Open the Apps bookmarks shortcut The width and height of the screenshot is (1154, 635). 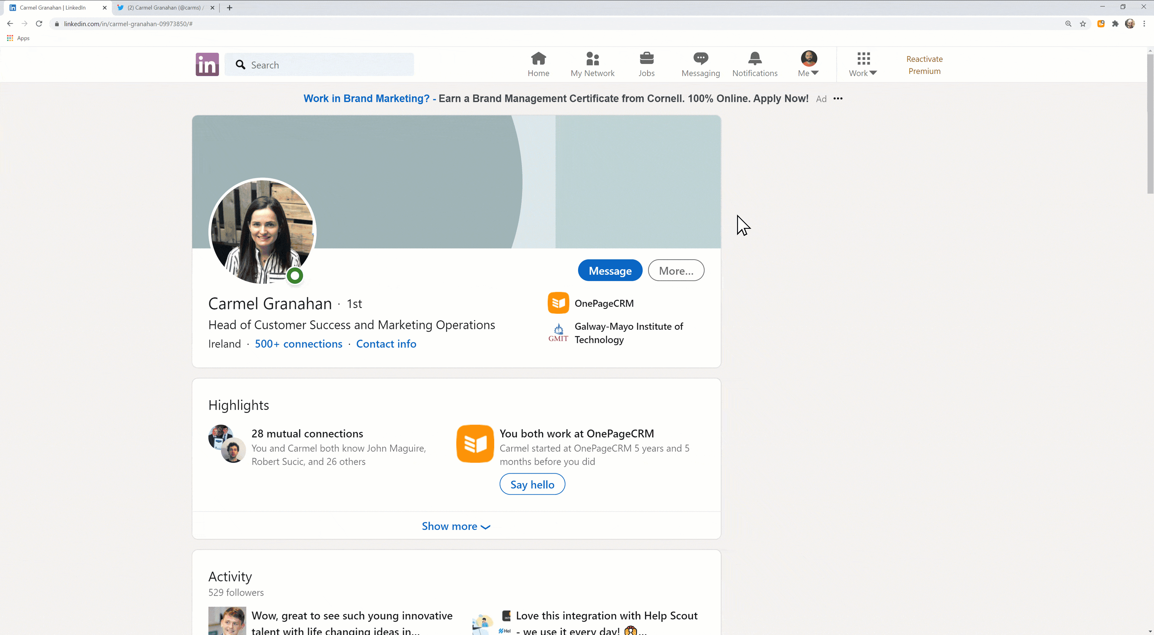[18, 38]
